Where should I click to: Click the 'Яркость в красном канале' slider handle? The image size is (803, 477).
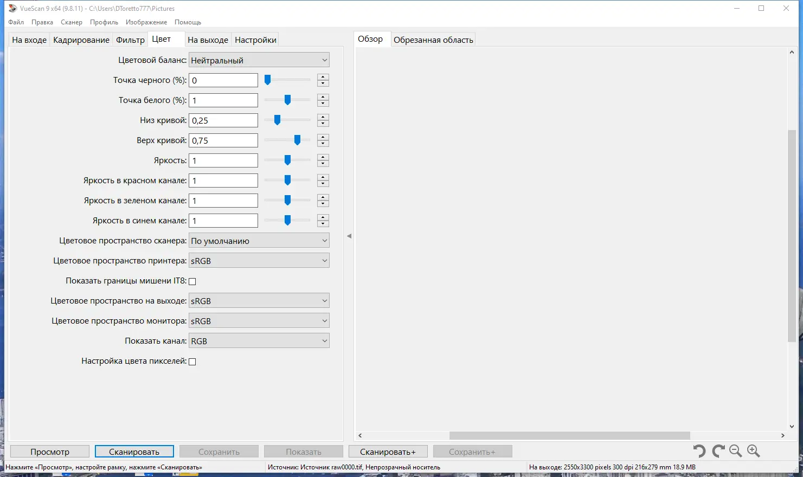pos(287,181)
